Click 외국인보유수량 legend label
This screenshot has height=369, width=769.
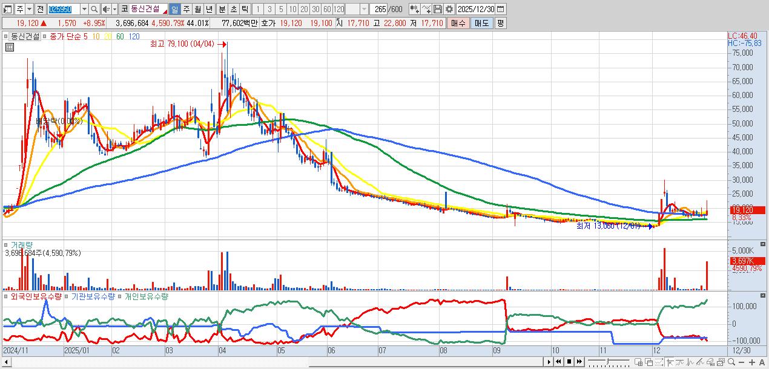click(x=36, y=296)
